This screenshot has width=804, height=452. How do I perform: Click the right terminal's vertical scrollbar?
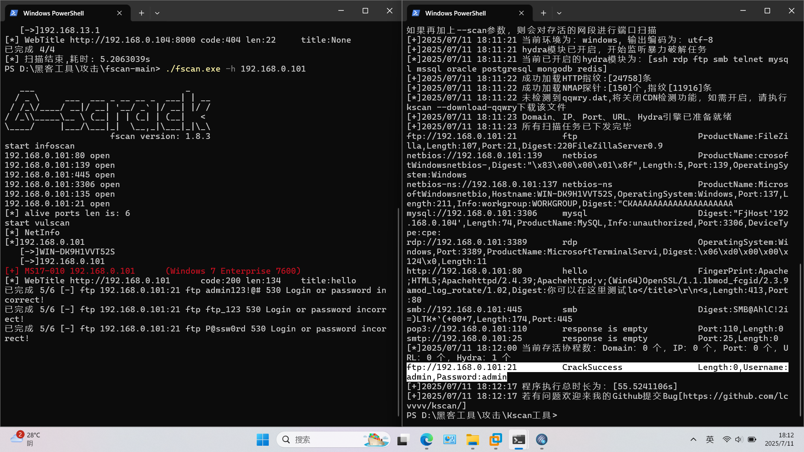point(800,340)
